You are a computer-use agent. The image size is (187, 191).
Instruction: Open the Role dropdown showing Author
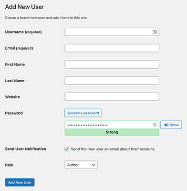click(81, 165)
